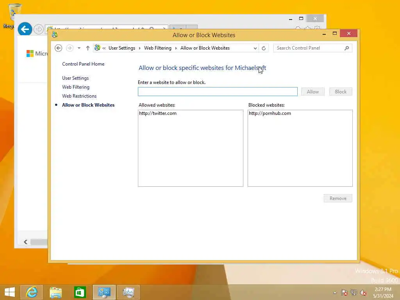Image resolution: width=400 pixels, height=300 pixels.
Task: Open the Action Center flag icon
Action: coord(344,293)
